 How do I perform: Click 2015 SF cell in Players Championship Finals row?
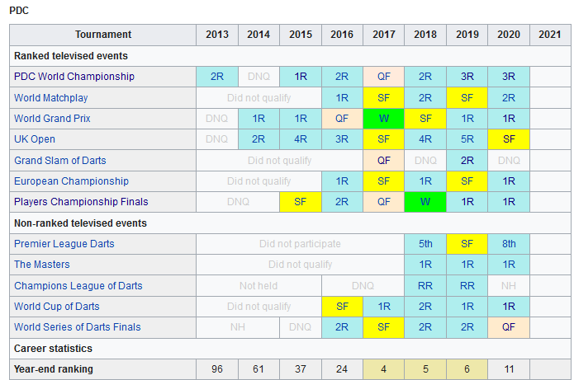tap(300, 202)
